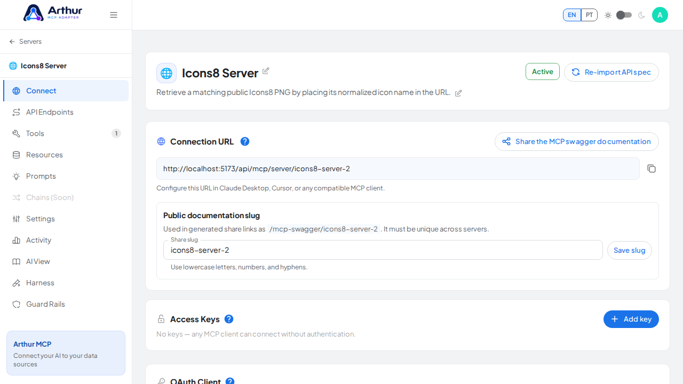Viewport: 683px width, 384px height.
Task: Click the large globe server icon in header
Action: pos(166,73)
